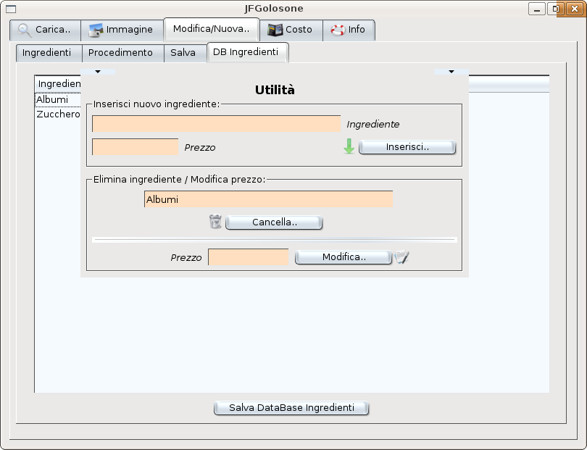587x450 pixels.
Task: Select the Modifica/Nuova.. tab
Action: click(x=212, y=29)
